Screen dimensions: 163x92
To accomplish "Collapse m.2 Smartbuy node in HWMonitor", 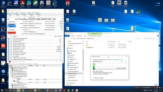I will click(11, 76).
